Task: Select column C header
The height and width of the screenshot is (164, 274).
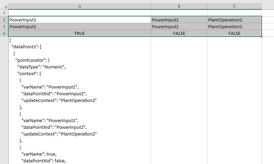Action: pos(234,6)
